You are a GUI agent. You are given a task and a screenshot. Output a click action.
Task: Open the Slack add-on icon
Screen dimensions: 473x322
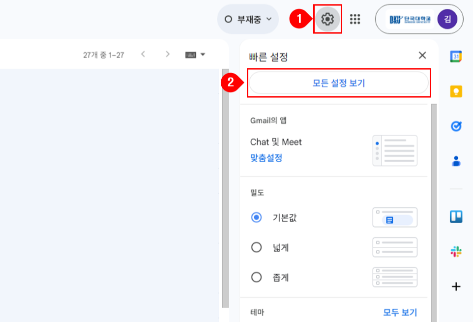pyautogui.click(x=456, y=252)
